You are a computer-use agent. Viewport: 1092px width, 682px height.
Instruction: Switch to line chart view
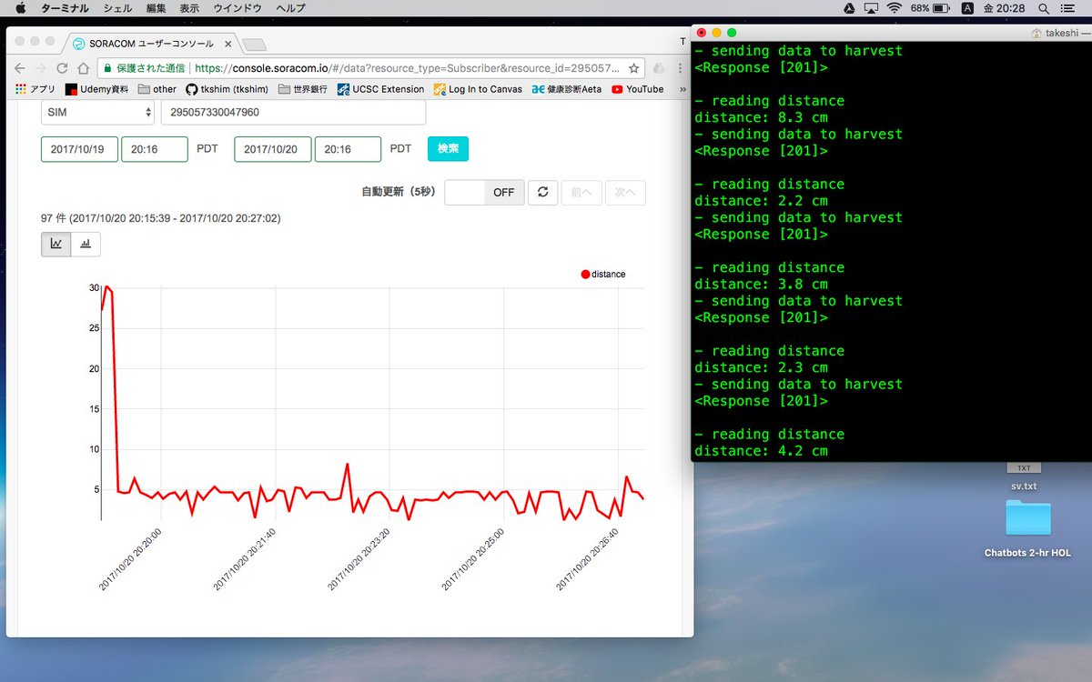click(x=56, y=244)
